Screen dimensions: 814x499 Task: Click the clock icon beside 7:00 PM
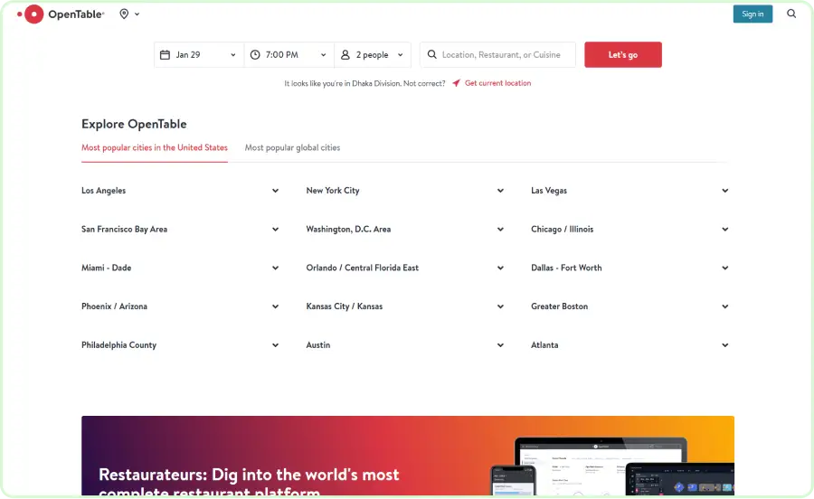[255, 55]
